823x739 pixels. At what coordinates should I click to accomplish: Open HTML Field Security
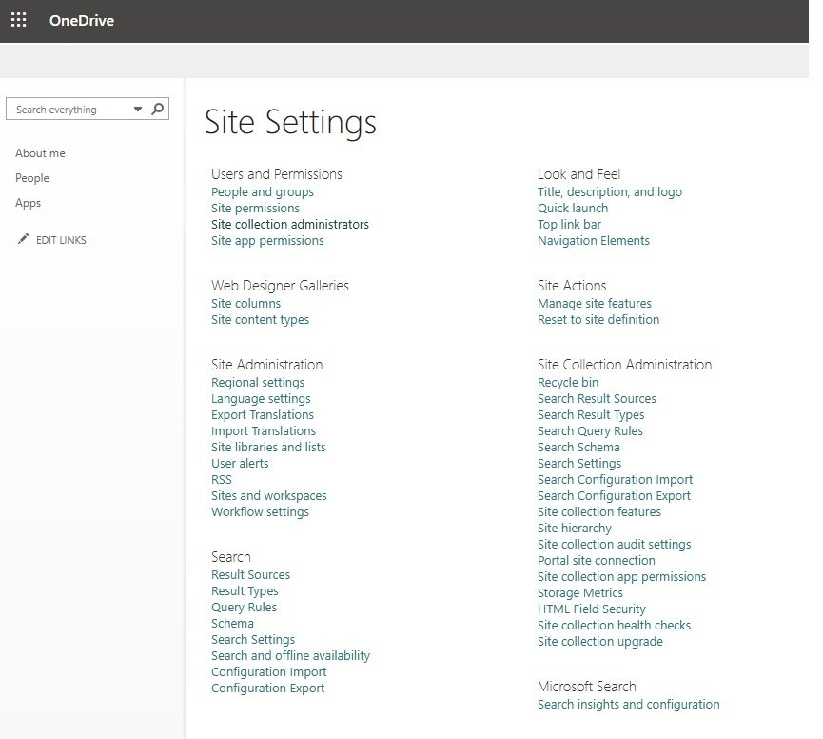coord(592,609)
